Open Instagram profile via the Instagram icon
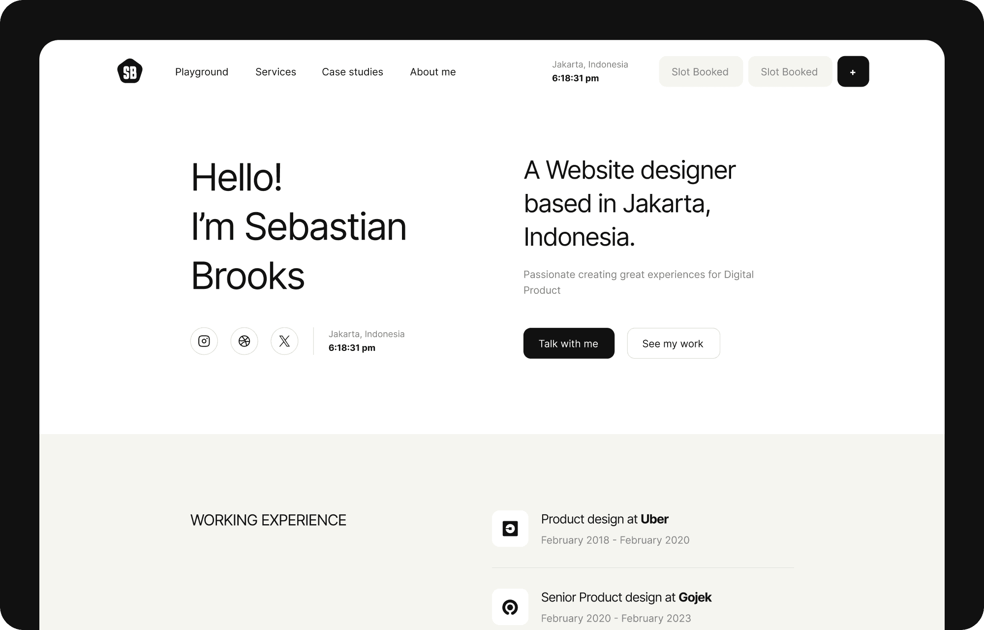984x630 pixels. [x=204, y=341]
